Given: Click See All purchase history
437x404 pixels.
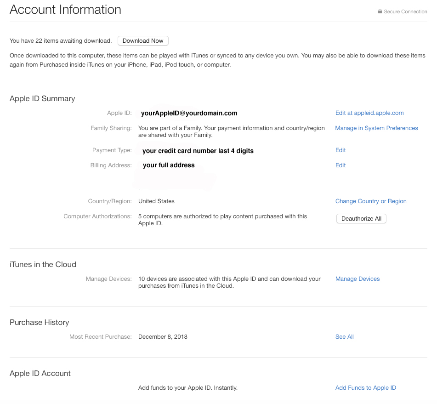Looking at the screenshot, I should 344,336.
